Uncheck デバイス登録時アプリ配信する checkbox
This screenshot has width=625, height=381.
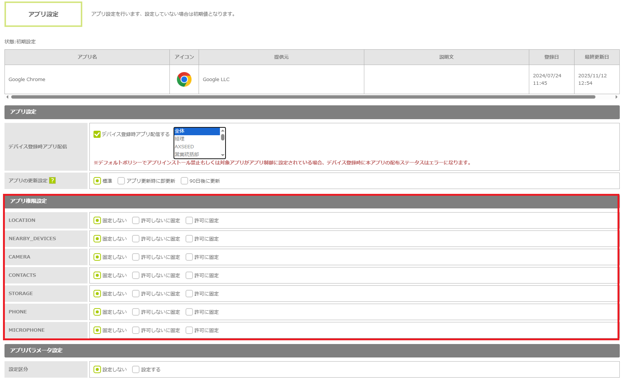(97, 134)
